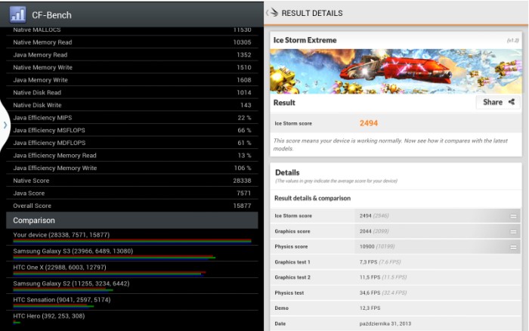The height and width of the screenshot is (331, 529).
Task: Expand the Physics score row
Action: point(513,246)
